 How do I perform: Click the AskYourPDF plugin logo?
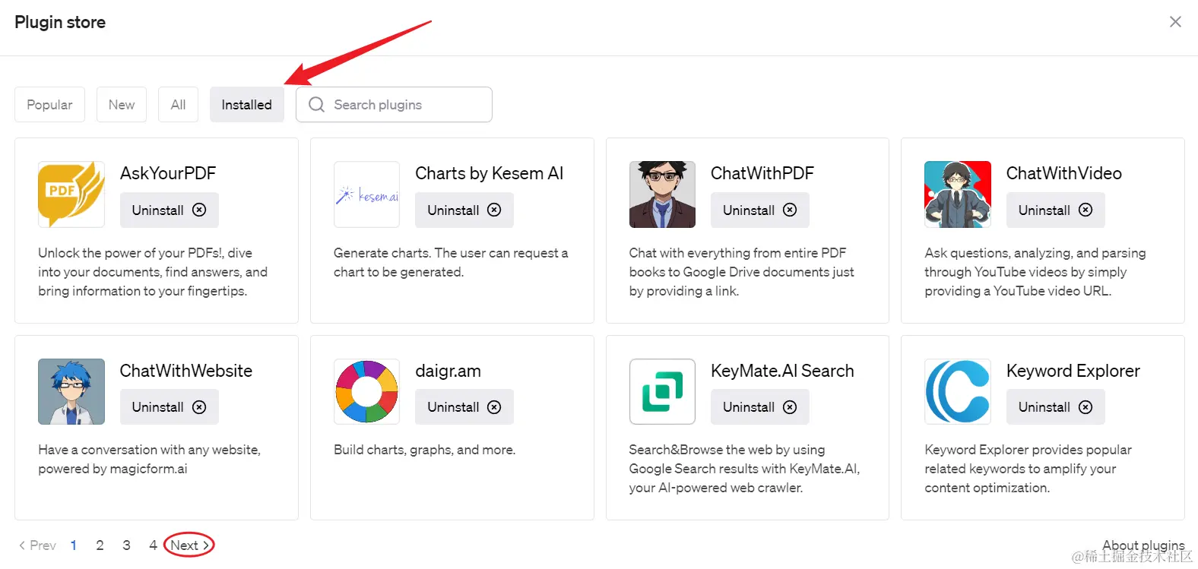(x=71, y=194)
